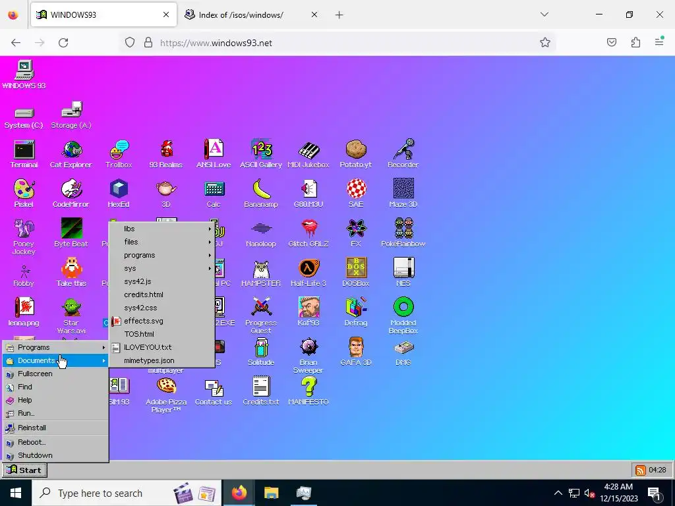Open the System (C:) drive icon

(24, 118)
